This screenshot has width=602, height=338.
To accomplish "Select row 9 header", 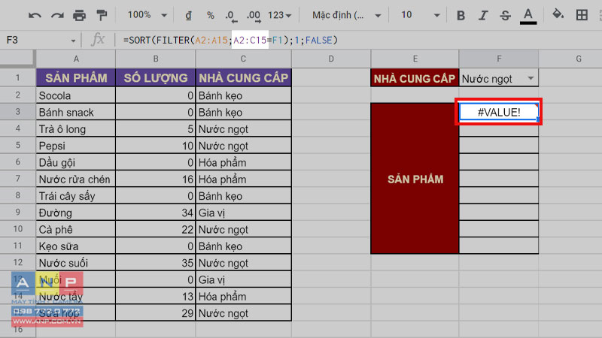I will pyautogui.click(x=17, y=213).
